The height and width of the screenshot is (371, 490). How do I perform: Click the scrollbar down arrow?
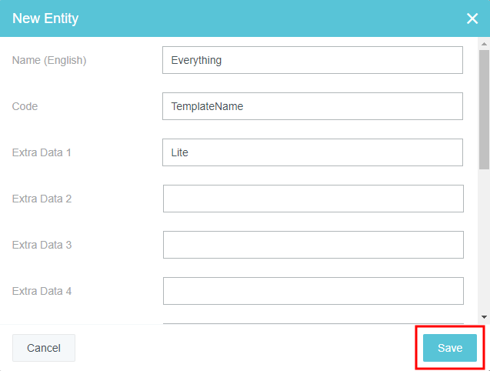click(484, 316)
